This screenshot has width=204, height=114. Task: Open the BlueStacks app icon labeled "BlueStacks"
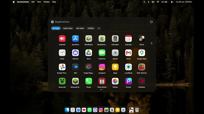point(88,39)
